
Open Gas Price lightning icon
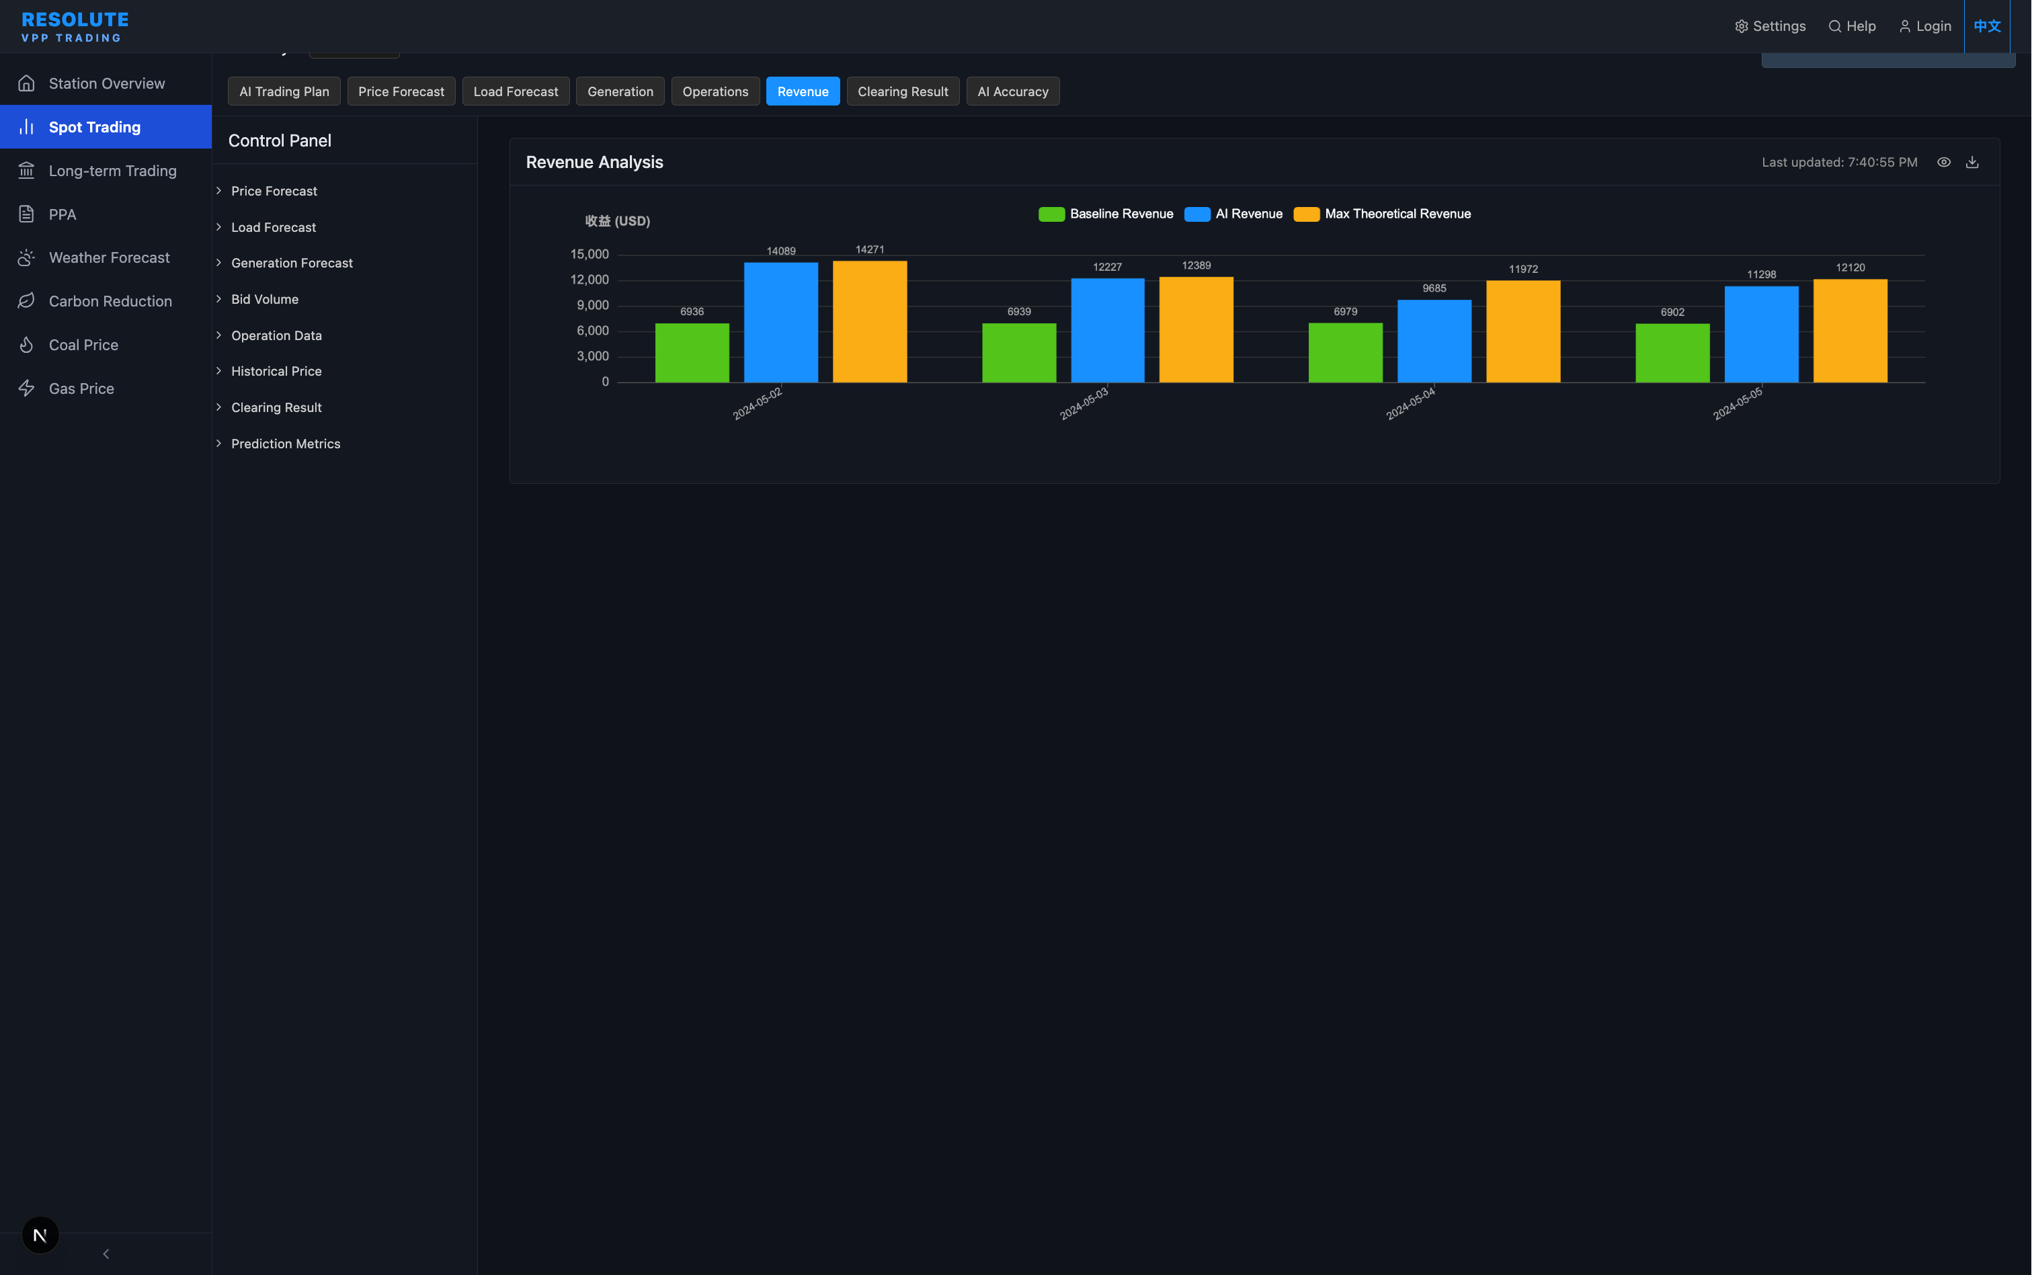pyautogui.click(x=26, y=388)
